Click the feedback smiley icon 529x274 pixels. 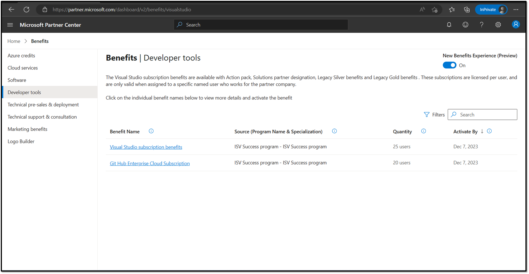(465, 25)
